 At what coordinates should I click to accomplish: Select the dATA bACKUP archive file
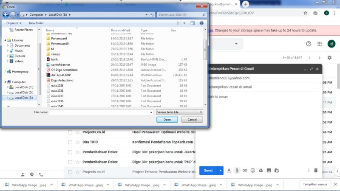61,75
